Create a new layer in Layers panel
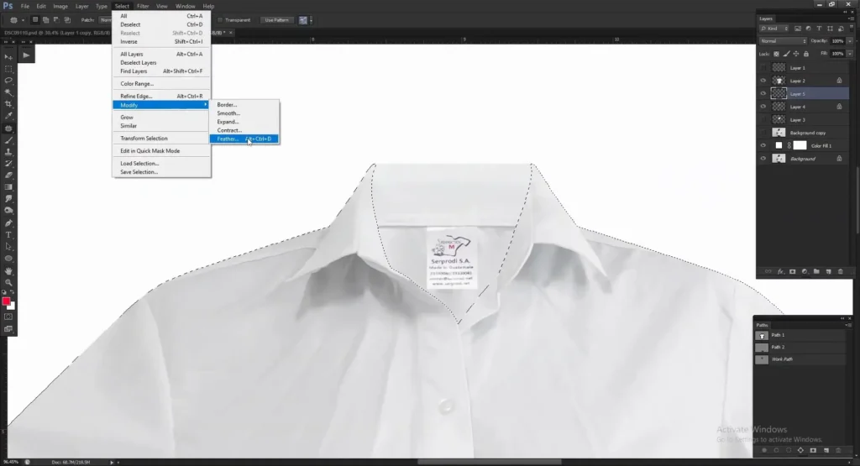The image size is (860, 466). [828, 271]
